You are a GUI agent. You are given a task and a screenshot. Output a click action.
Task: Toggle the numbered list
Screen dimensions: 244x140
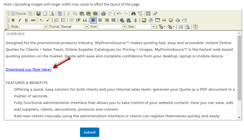[57, 20]
